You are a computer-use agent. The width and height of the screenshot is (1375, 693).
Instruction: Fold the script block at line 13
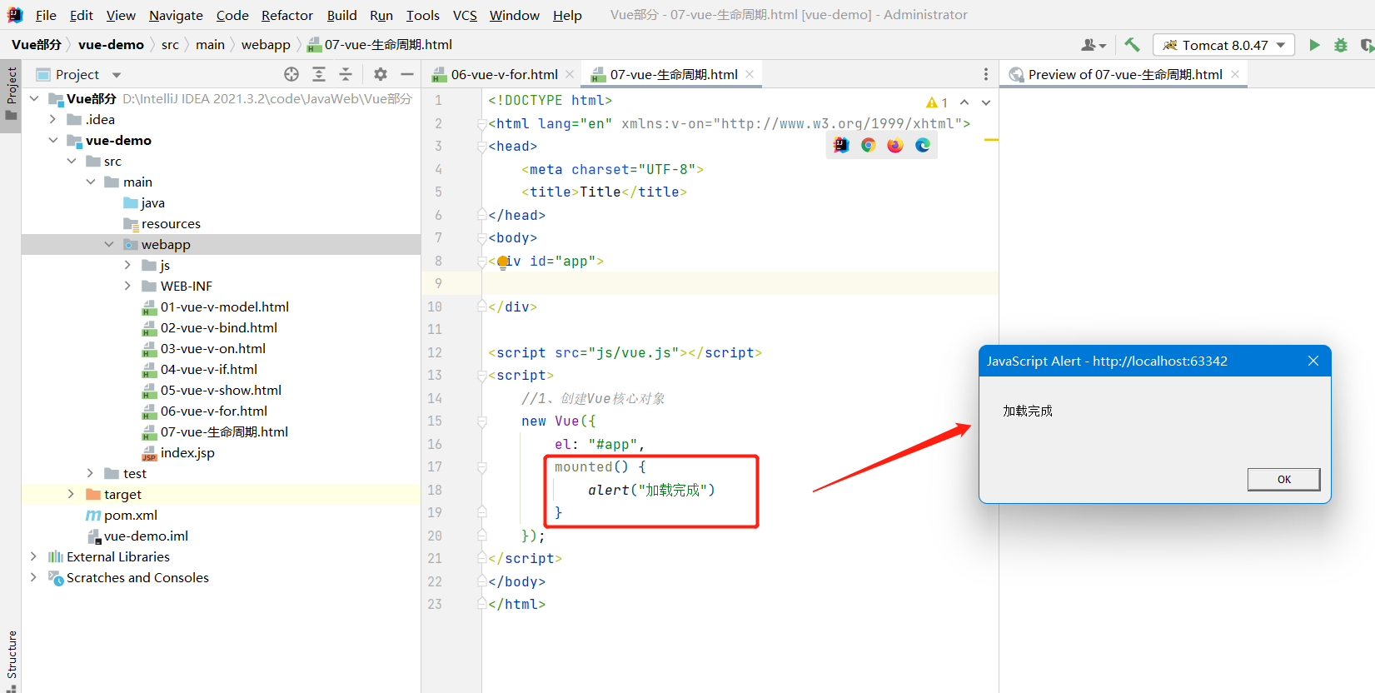coord(481,376)
